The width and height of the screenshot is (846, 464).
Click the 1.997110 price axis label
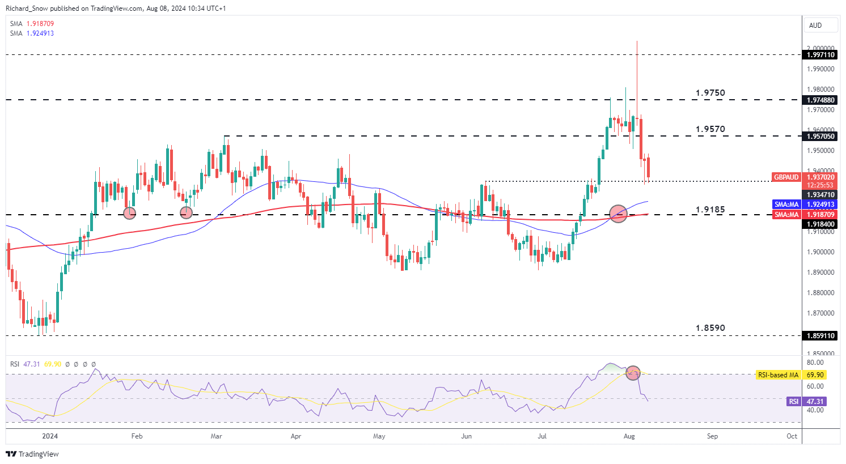[820, 55]
